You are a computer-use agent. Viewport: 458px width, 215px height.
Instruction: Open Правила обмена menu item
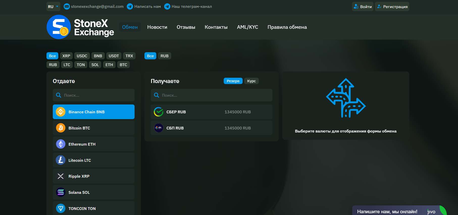point(287,27)
